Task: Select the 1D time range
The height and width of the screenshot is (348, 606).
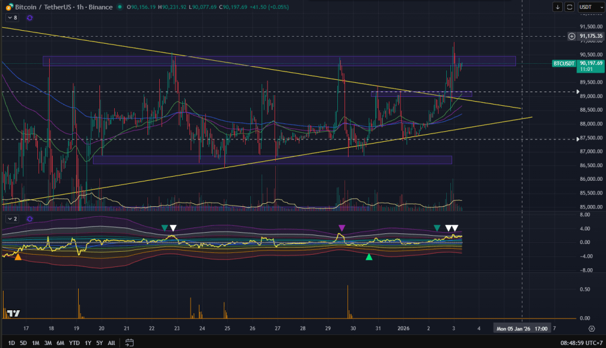Action: pos(11,343)
